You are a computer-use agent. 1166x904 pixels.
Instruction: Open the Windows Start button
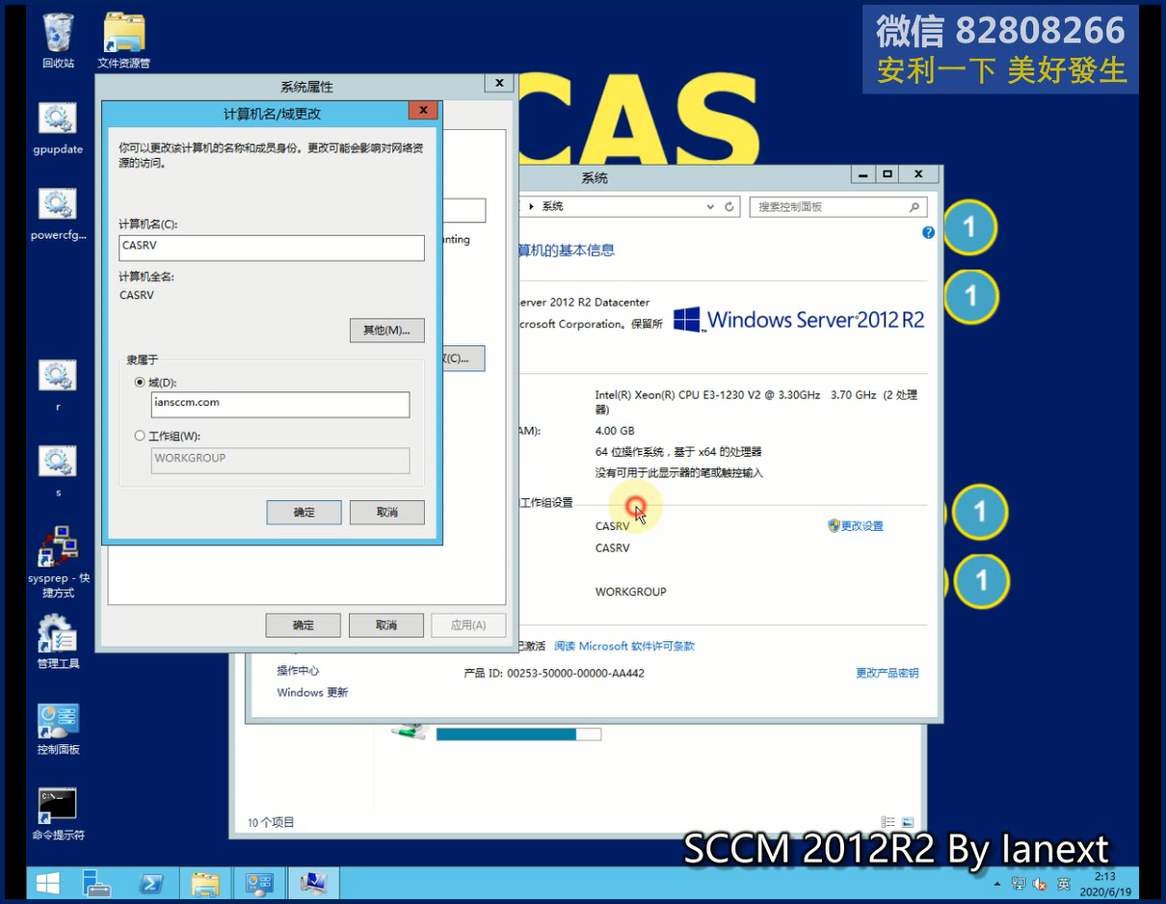click(47, 883)
